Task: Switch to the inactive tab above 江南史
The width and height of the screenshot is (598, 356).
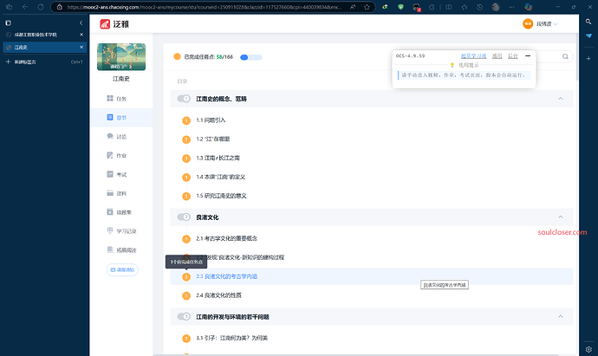Action: tap(44, 35)
